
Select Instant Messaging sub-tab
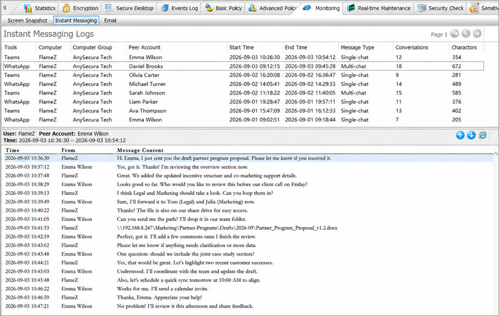pyautogui.click(x=76, y=20)
